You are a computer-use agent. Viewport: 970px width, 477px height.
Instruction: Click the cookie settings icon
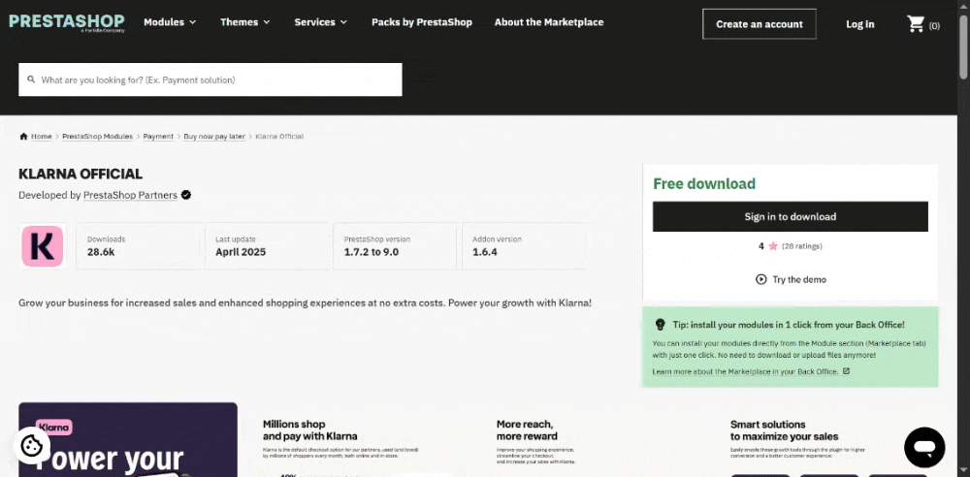tap(32, 445)
